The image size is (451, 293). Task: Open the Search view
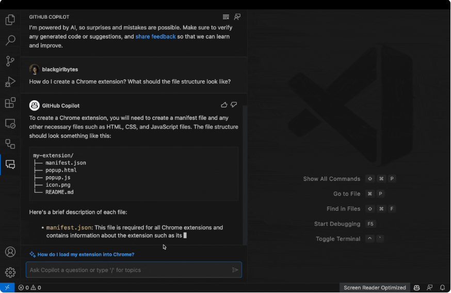pos(10,40)
